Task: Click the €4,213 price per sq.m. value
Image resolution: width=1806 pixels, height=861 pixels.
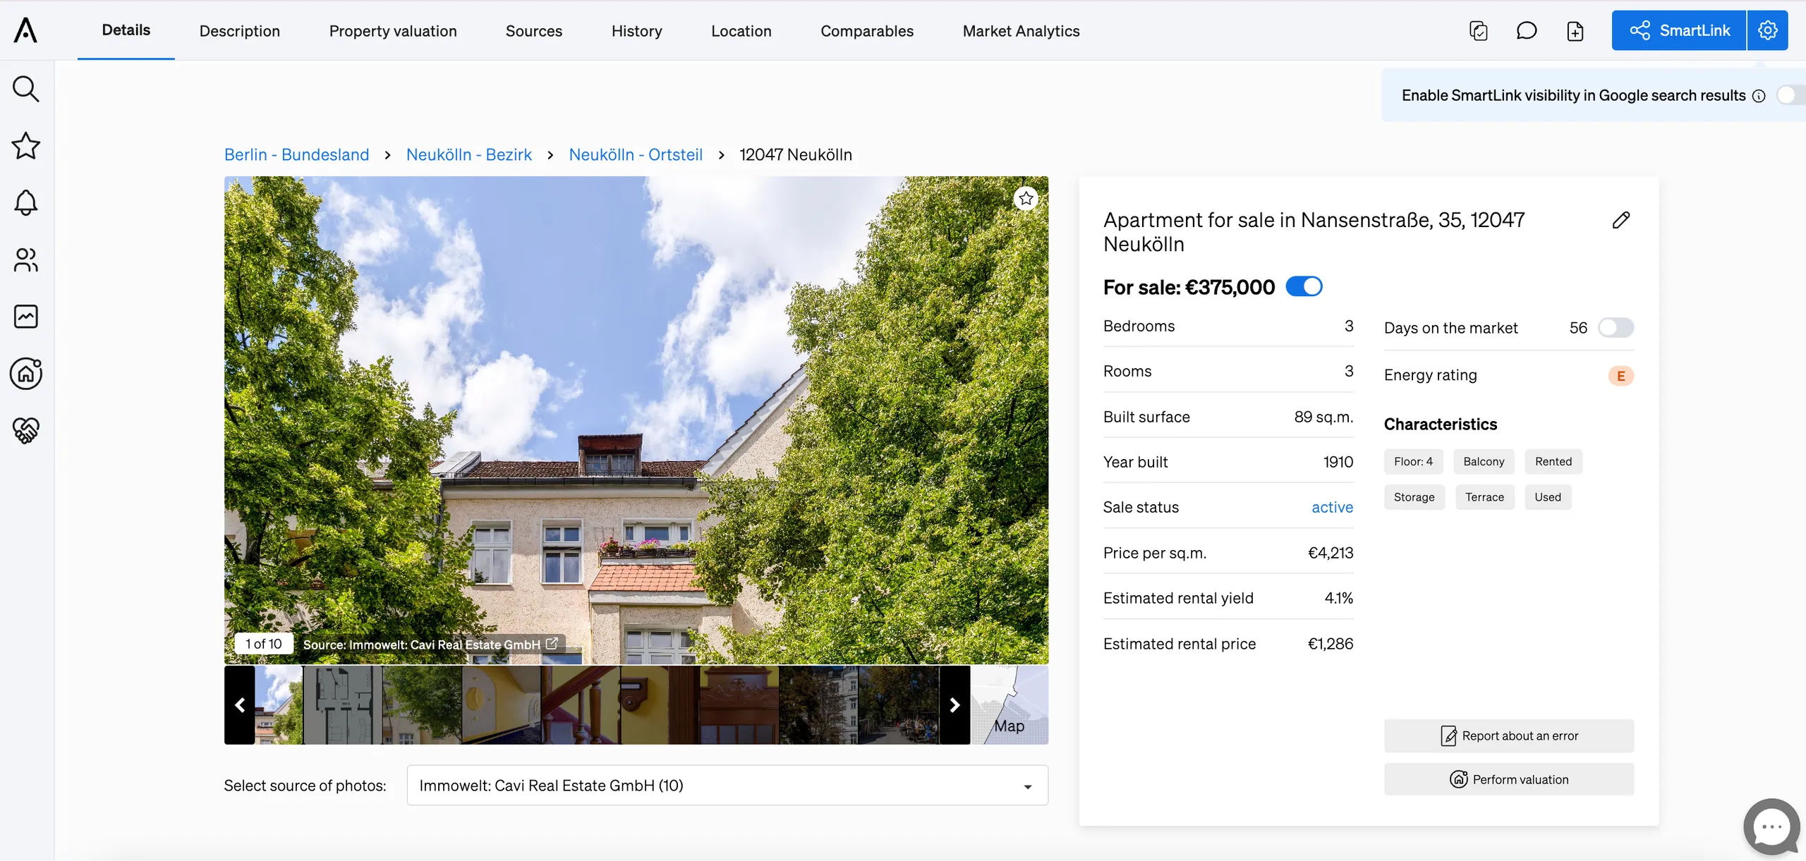Action: click(1331, 553)
